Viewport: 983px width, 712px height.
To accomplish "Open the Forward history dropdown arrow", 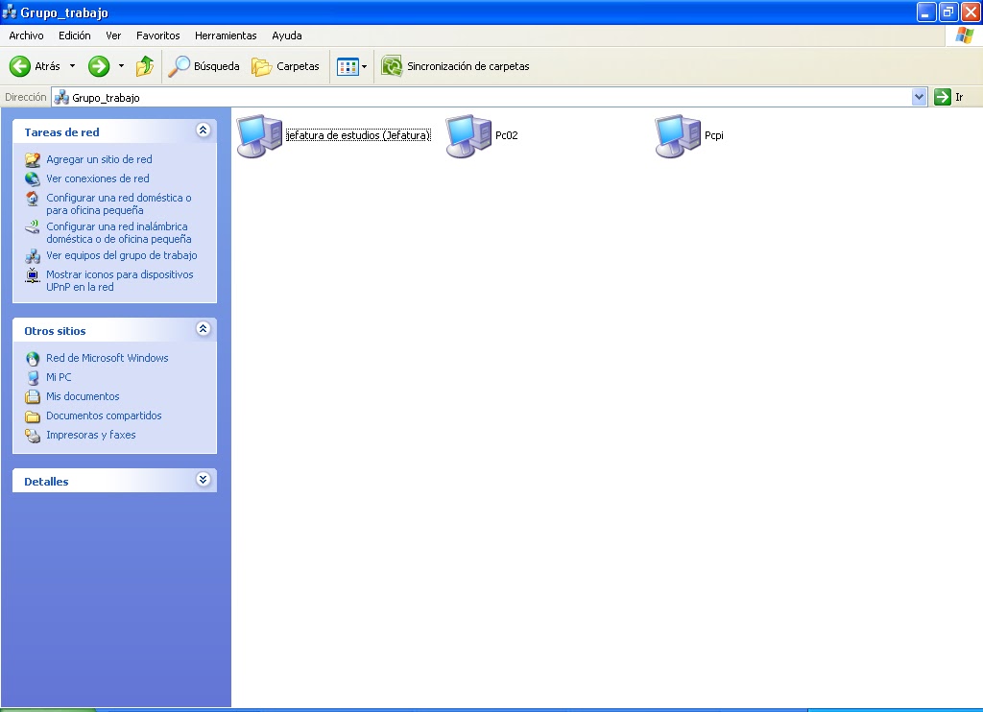I will 121,66.
